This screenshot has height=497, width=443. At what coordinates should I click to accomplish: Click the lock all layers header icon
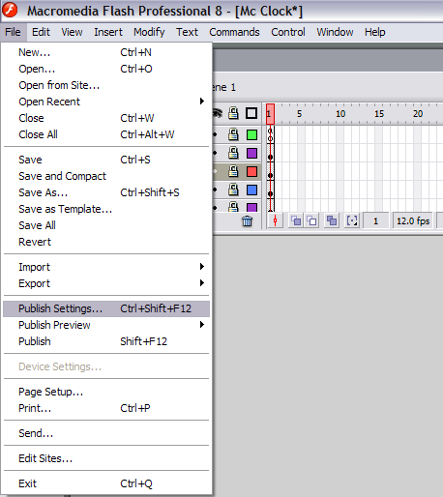pyautogui.click(x=233, y=113)
